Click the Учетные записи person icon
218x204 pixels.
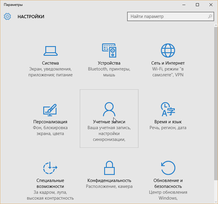tap(109, 109)
